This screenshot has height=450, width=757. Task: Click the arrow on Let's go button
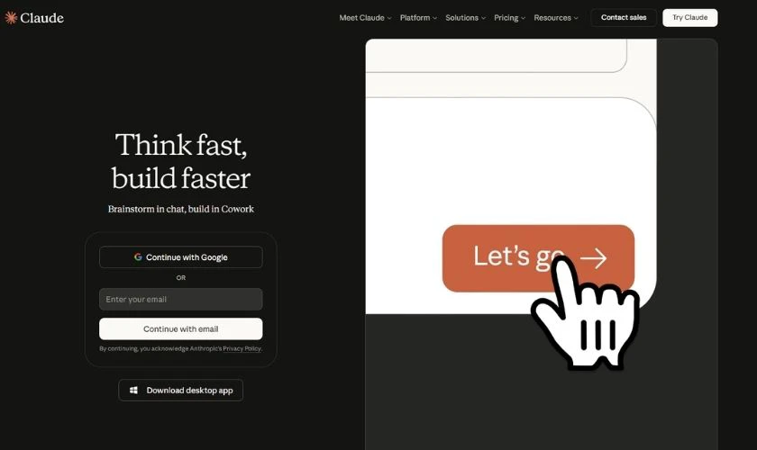(x=593, y=258)
